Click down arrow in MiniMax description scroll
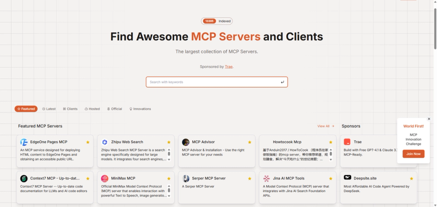Viewport: 437px width, 207px height. 169,196
